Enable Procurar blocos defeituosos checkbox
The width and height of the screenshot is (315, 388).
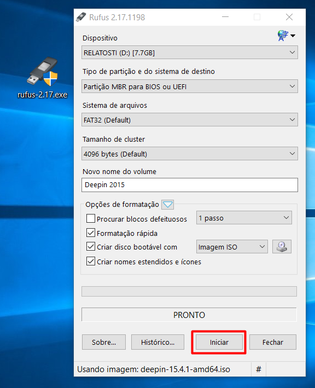pyautogui.click(x=90, y=218)
